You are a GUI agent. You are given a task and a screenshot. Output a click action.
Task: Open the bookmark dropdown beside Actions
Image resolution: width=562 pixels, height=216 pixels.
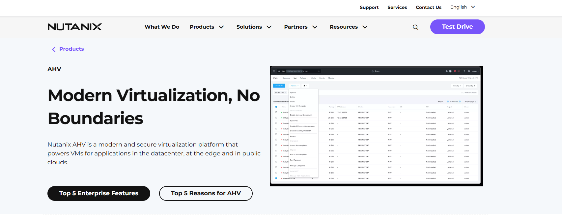click(x=305, y=86)
